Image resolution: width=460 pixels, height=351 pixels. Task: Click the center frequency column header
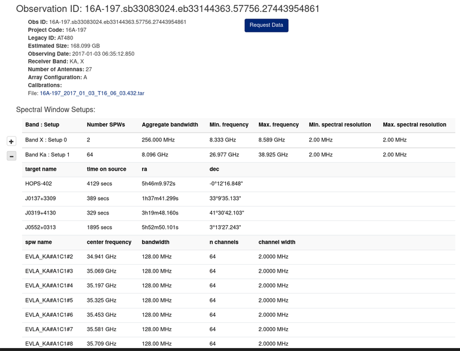point(109,242)
